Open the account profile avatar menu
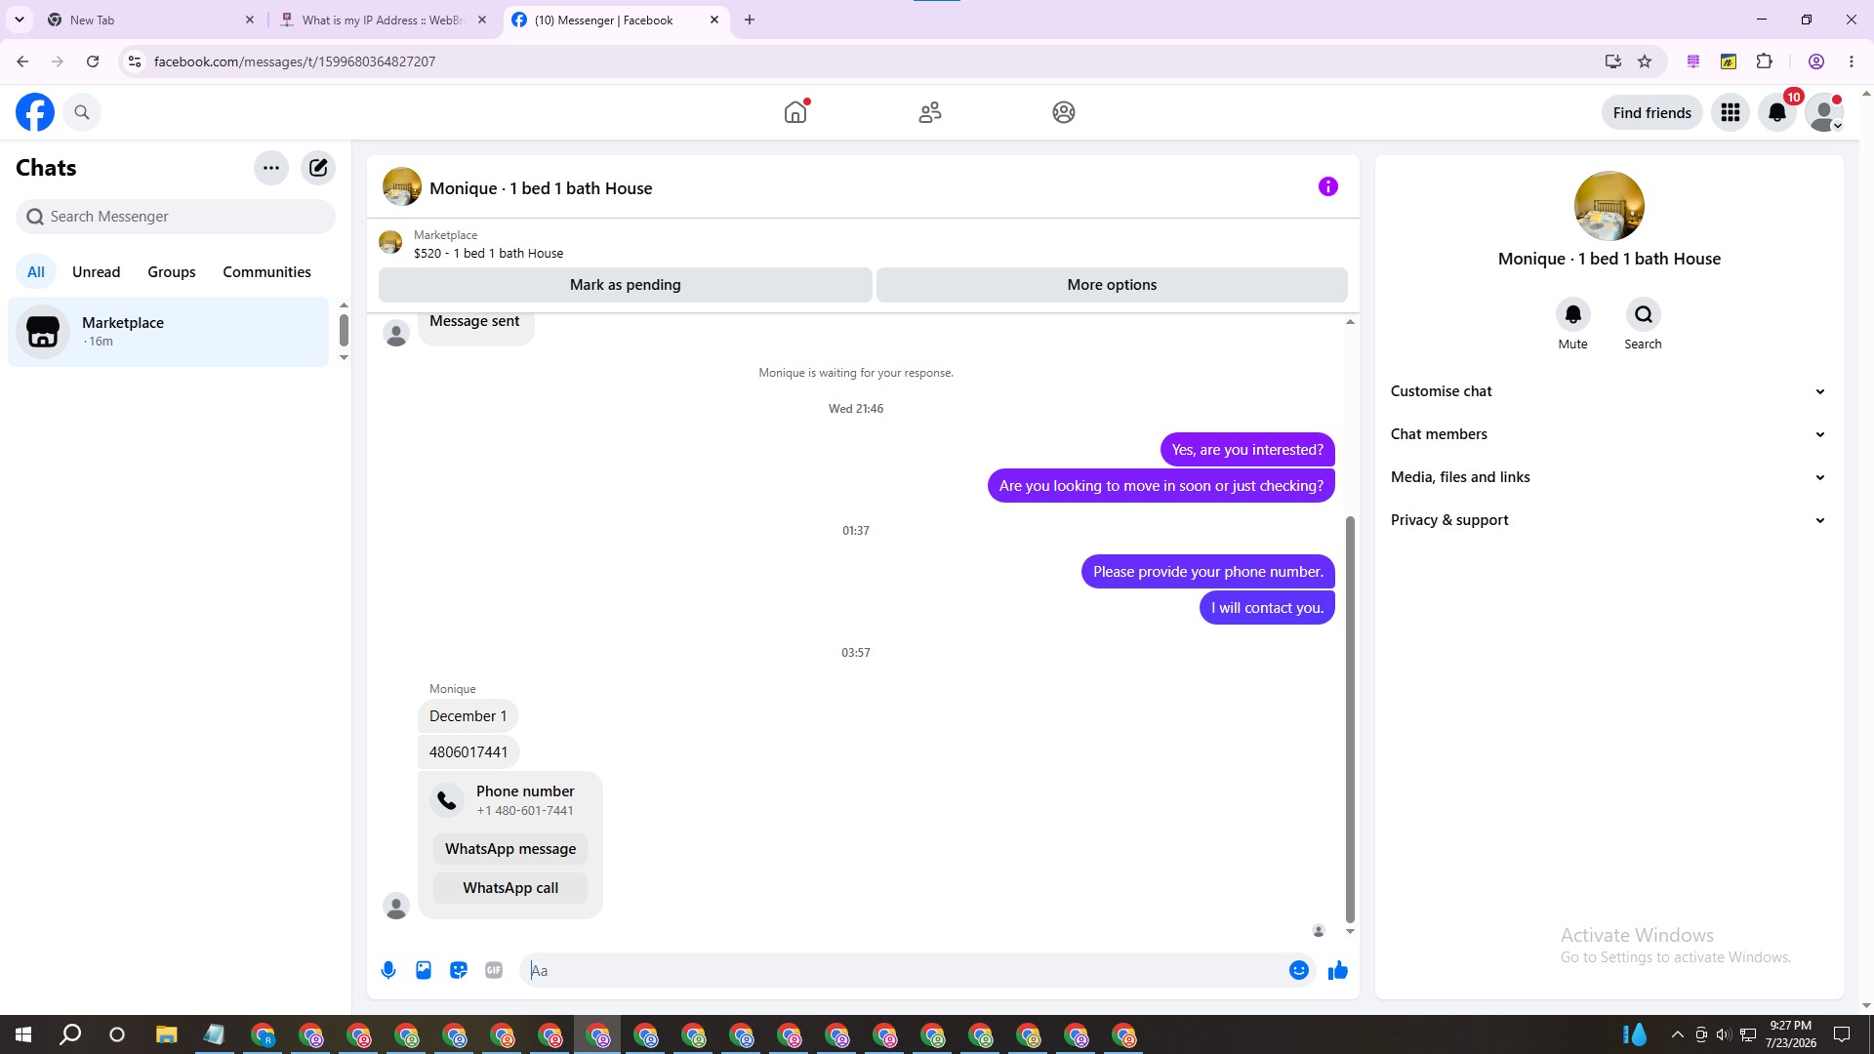The image size is (1874, 1054). pos(1823,112)
